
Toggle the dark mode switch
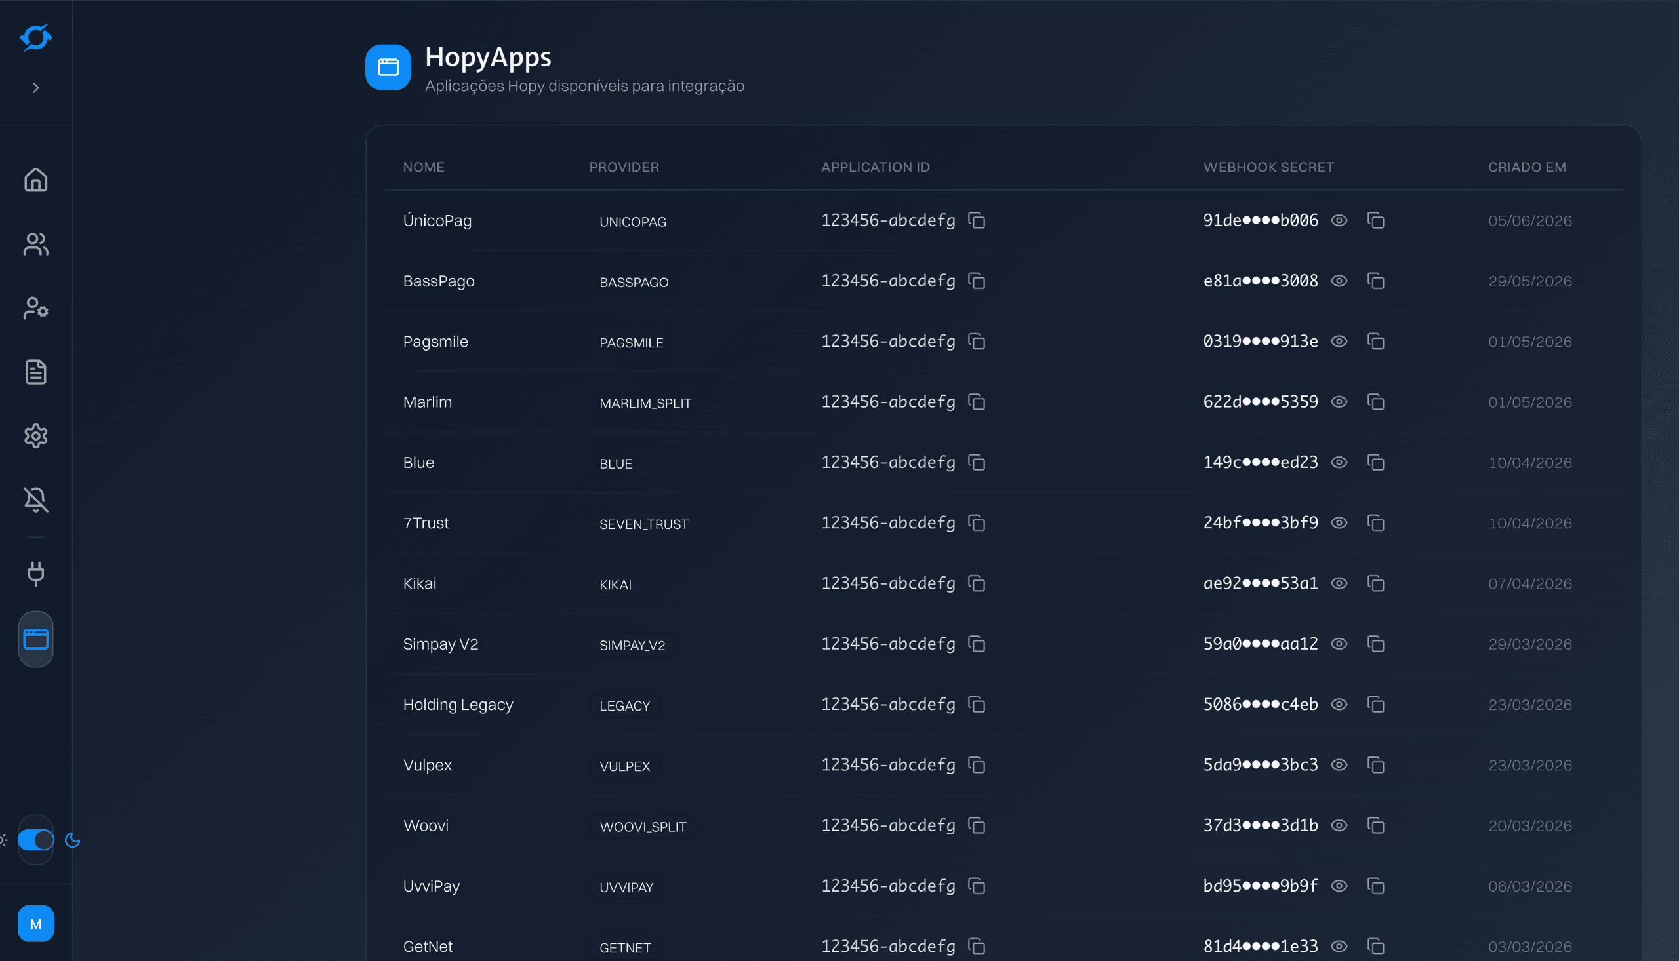[x=35, y=840]
